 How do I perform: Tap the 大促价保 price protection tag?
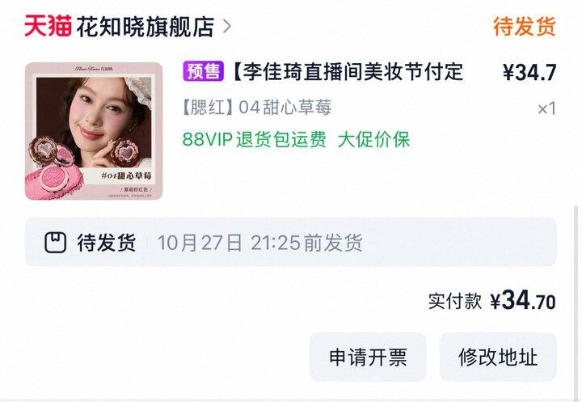pyautogui.click(x=373, y=140)
